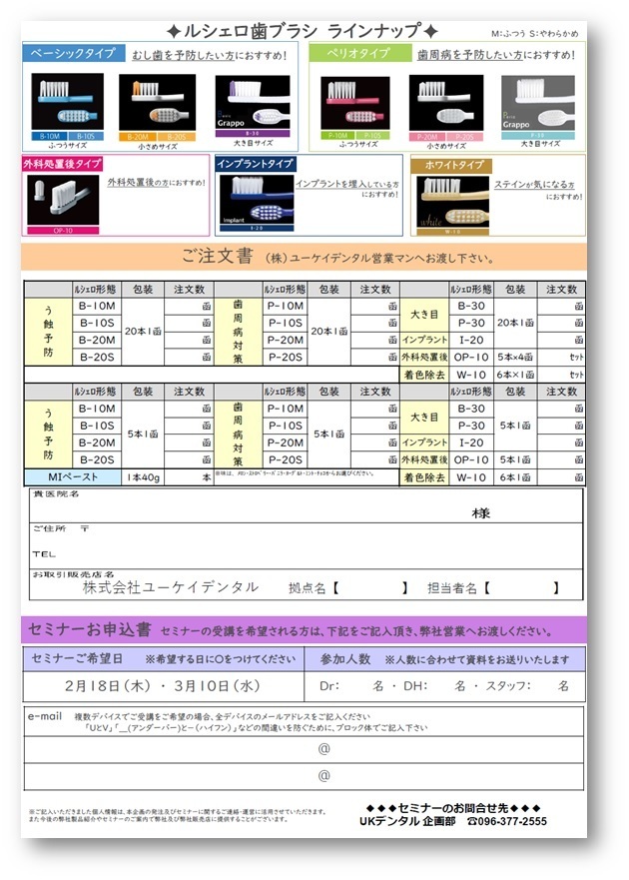Viewport: 629px width, 880px height.
Task: Click the ペリオタイプ section header
Action: pyautogui.click(x=359, y=53)
